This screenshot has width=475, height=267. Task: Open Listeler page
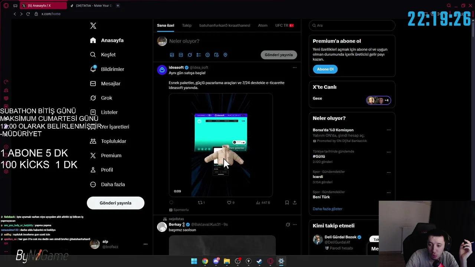104,112
